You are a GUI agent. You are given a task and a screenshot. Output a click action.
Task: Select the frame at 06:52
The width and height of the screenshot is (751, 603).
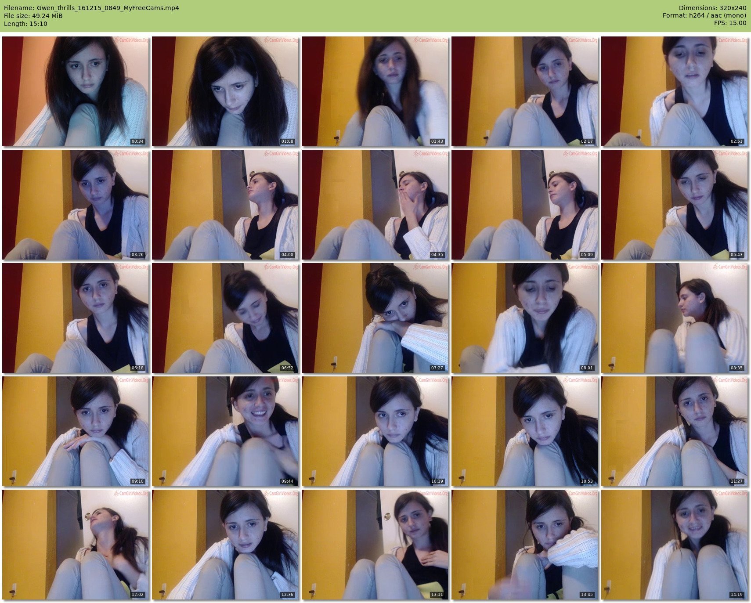(225, 318)
